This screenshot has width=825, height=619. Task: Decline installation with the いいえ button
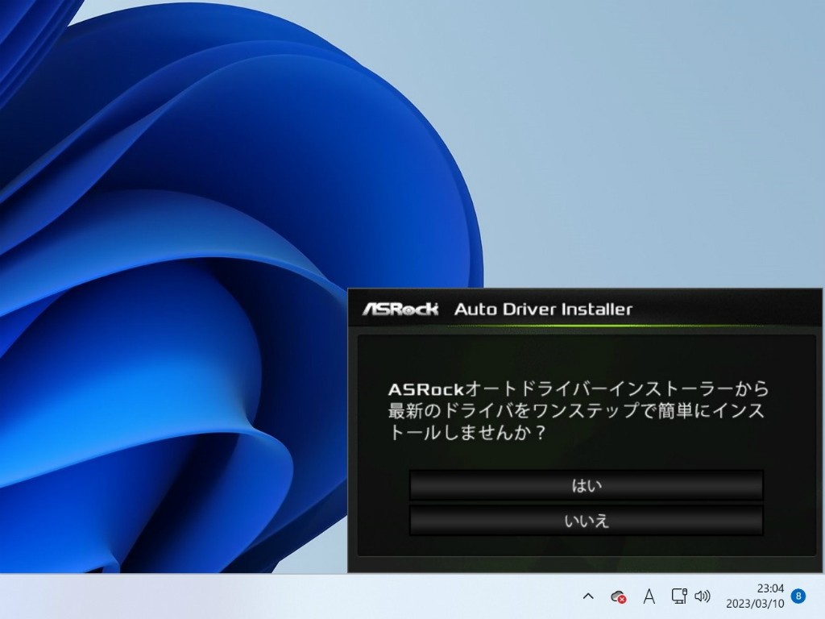586,521
